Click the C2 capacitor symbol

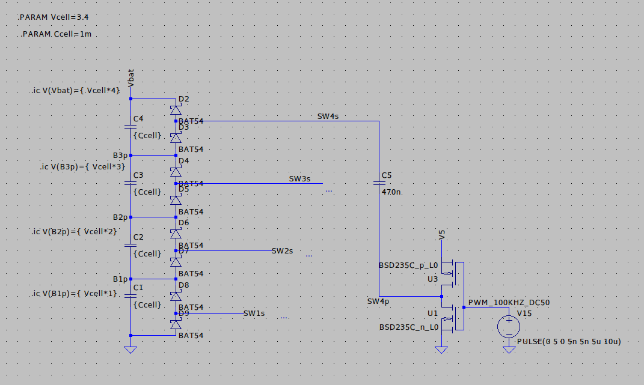click(130, 246)
